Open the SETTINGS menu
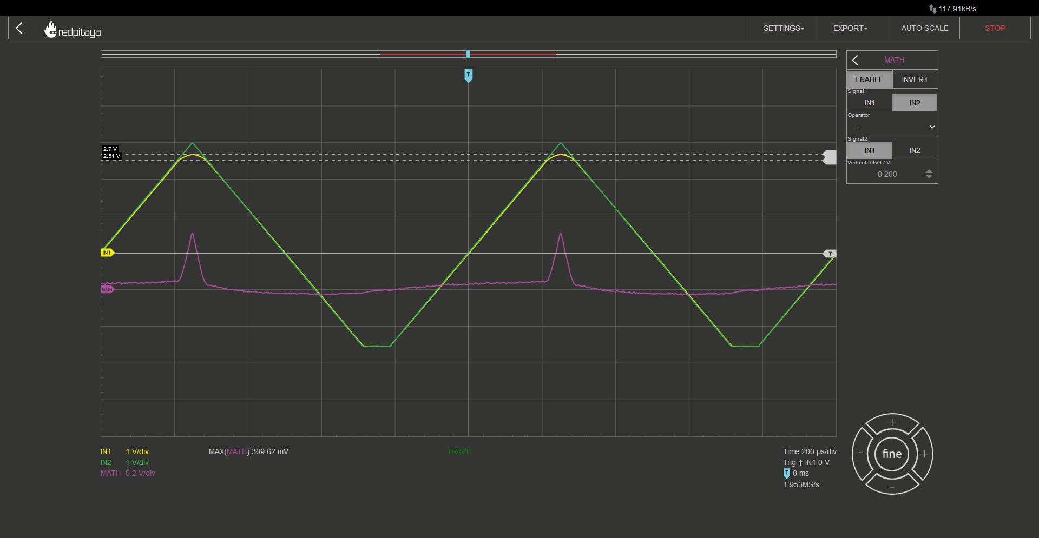Screen dimensions: 1039x538 [x=782, y=28]
